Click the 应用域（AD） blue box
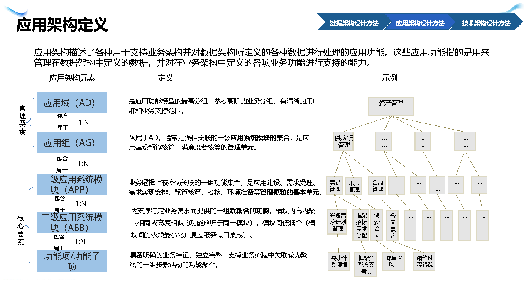The image size is (526, 299). click(x=72, y=103)
